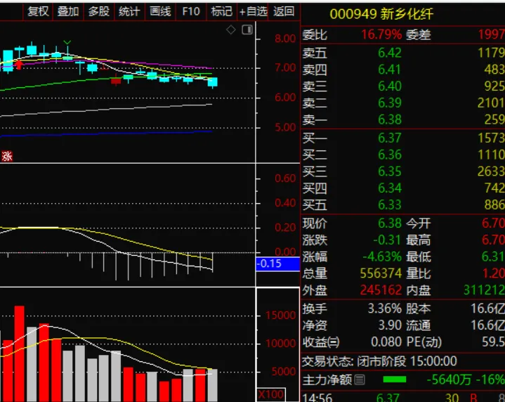Click the red up arrow marker on the candlesticks
The width and height of the screenshot is (505, 402).
(x=19, y=65)
